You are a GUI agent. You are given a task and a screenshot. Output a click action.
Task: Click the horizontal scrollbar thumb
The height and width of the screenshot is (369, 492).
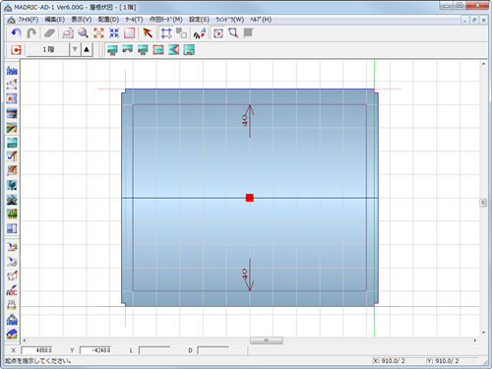(267, 340)
